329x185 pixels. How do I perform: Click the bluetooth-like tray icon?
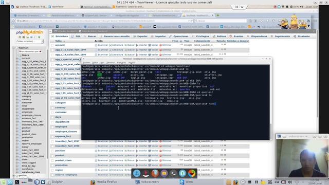(270, 182)
